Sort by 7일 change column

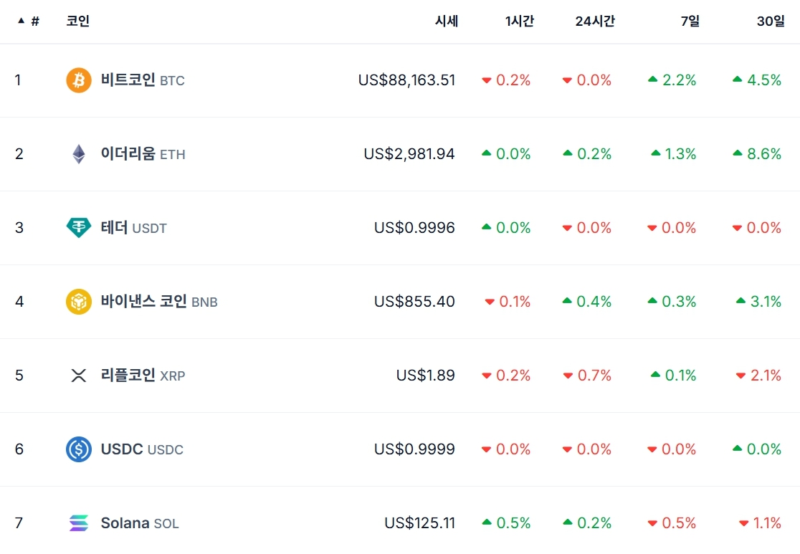(x=690, y=22)
